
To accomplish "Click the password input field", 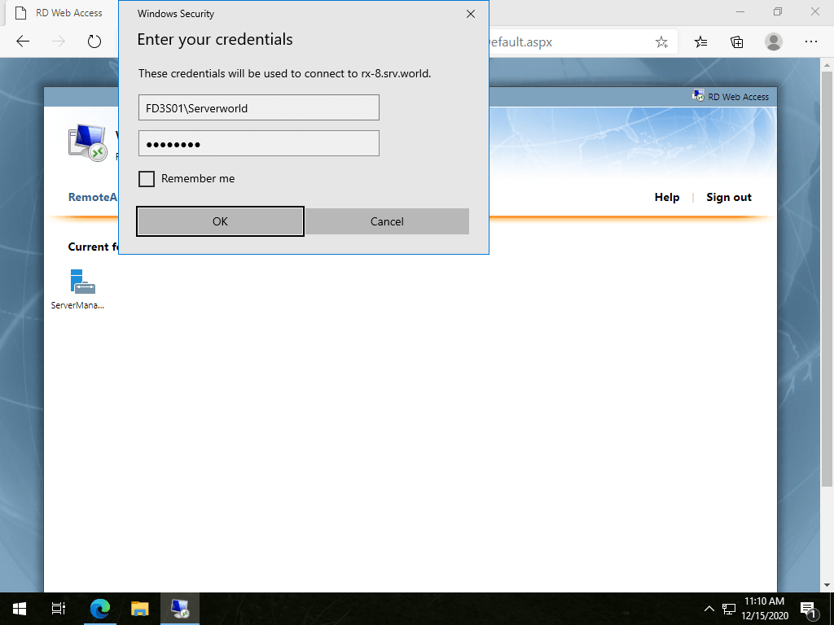I will pyautogui.click(x=258, y=142).
